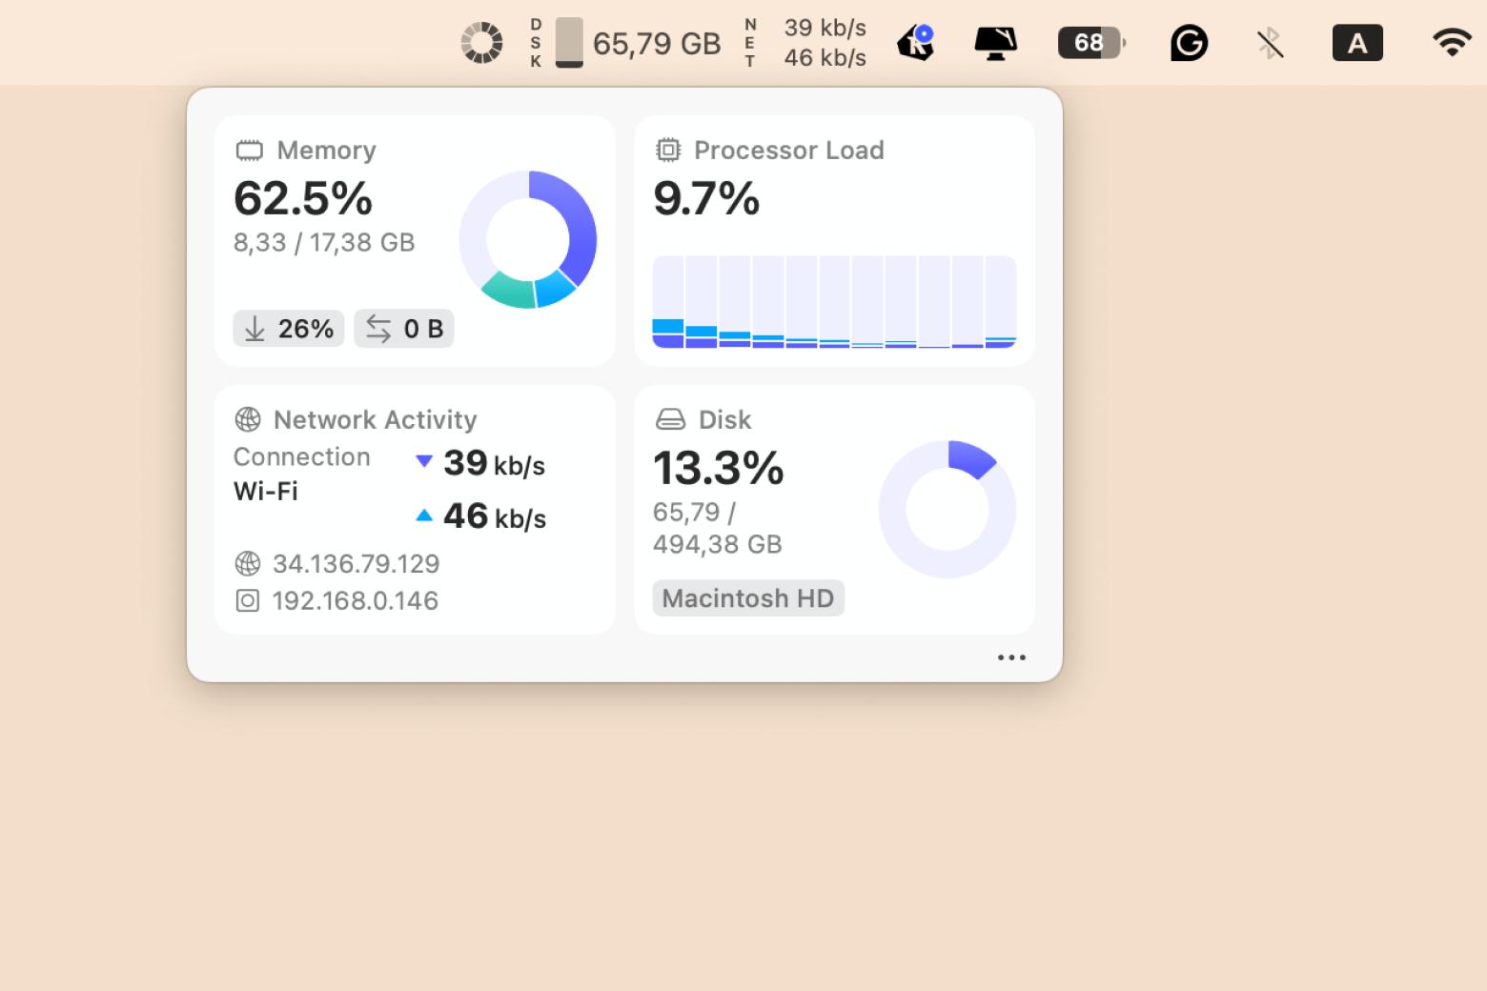This screenshot has height=991, width=1487.
Task: Click the Memory usage donut chart
Action: [x=528, y=239]
